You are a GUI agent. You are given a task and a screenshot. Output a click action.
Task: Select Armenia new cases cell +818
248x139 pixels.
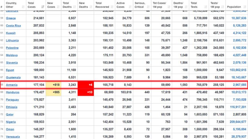coord(54,85)
